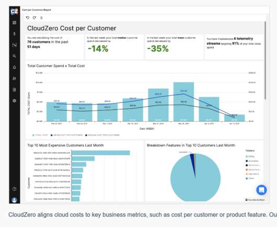Click the dark blue pie slice
This screenshot has width=277, height=231.
[x=193, y=161]
